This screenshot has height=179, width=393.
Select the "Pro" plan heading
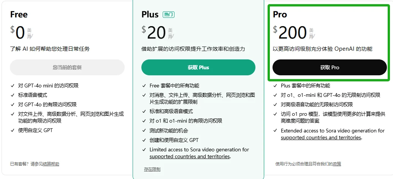[x=280, y=14]
